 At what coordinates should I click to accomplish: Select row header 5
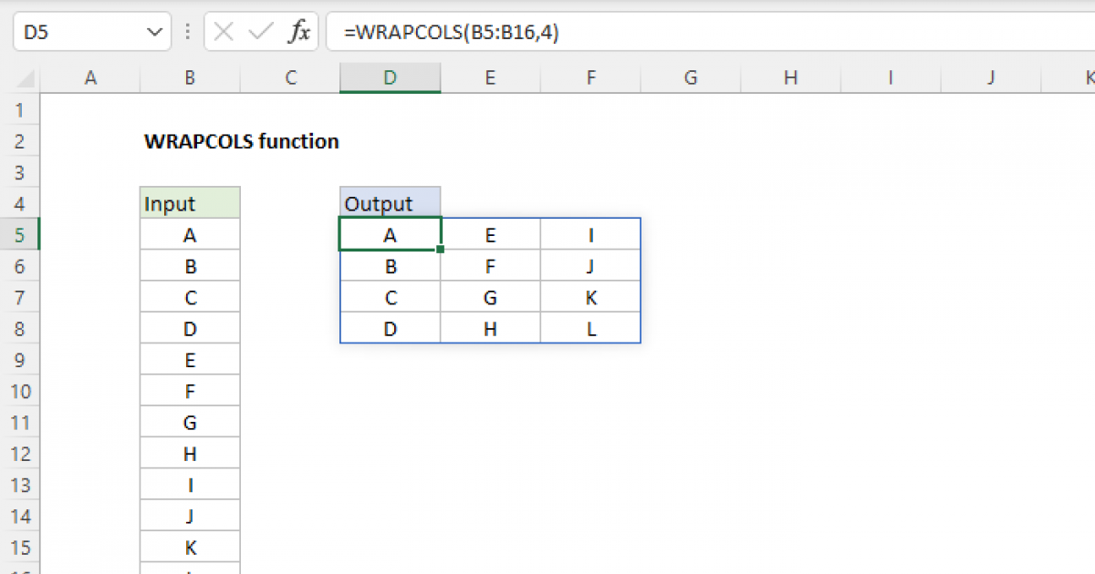coord(21,234)
